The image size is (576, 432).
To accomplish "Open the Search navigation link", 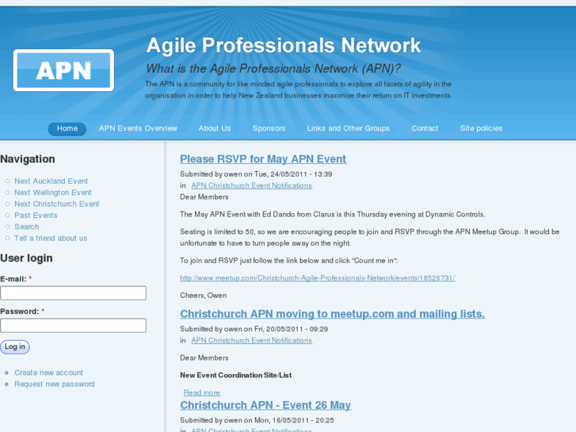I will coord(26,227).
